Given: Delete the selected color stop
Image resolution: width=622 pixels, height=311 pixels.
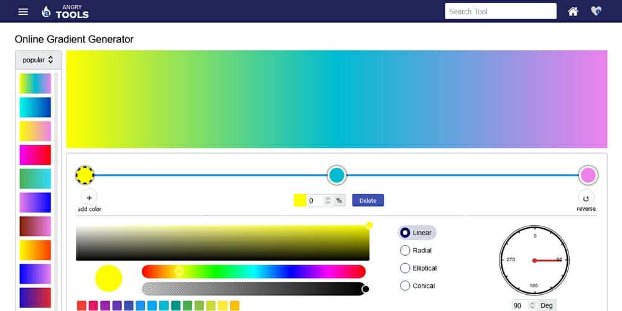Looking at the screenshot, I should pyautogui.click(x=368, y=200).
